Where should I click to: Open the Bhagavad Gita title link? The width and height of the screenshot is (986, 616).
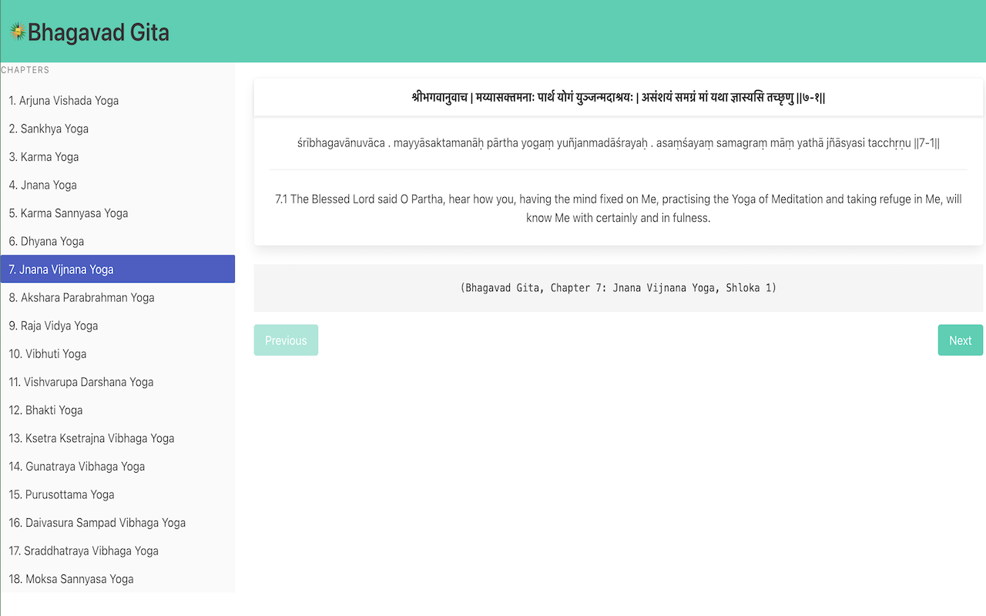tap(99, 32)
